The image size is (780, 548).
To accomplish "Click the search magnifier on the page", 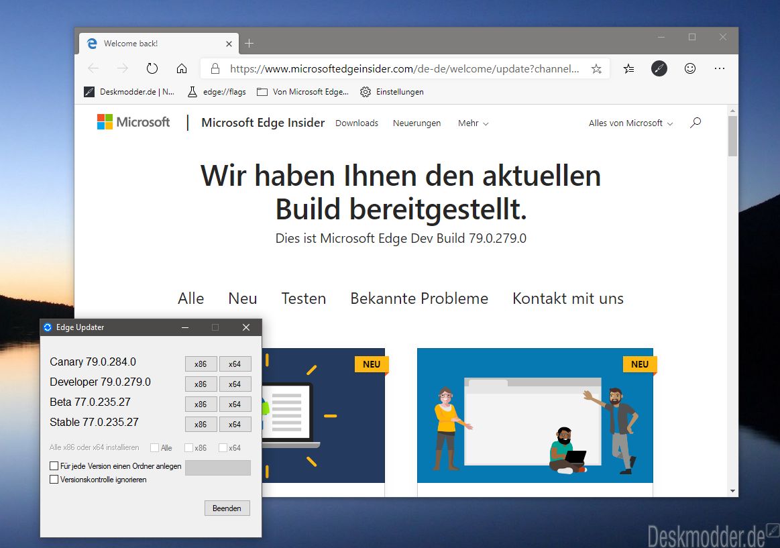I will click(x=695, y=122).
